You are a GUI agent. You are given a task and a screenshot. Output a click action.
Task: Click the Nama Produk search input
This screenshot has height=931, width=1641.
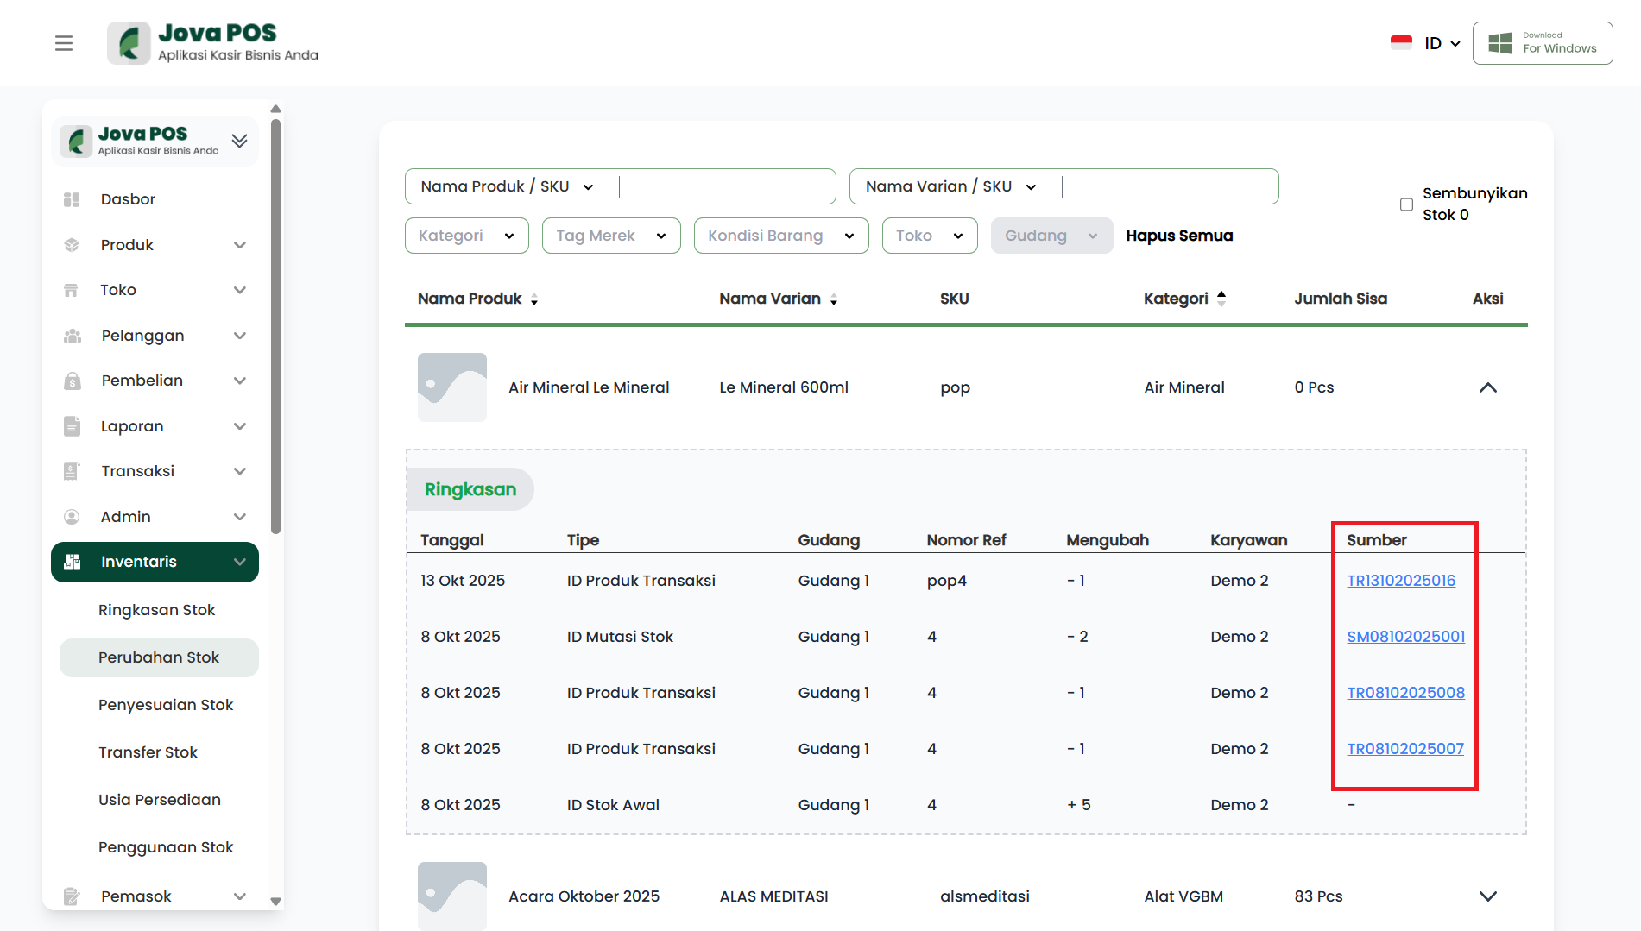[725, 186]
